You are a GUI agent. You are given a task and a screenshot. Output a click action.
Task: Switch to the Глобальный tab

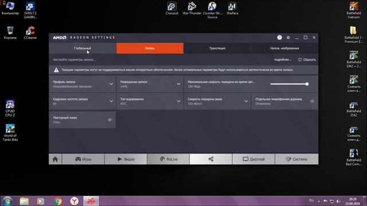point(83,48)
